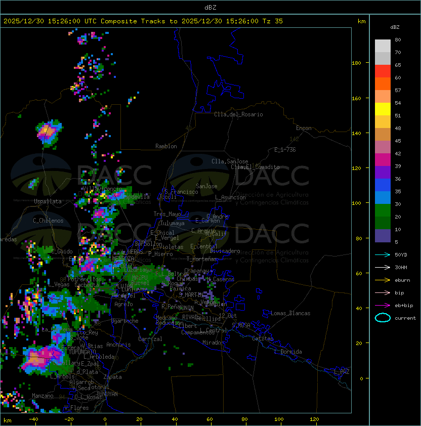Viewport: 421px width, 426px height.
Task: Click the 'dBZ' title at the top
Action: pyautogui.click(x=210, y=7)
